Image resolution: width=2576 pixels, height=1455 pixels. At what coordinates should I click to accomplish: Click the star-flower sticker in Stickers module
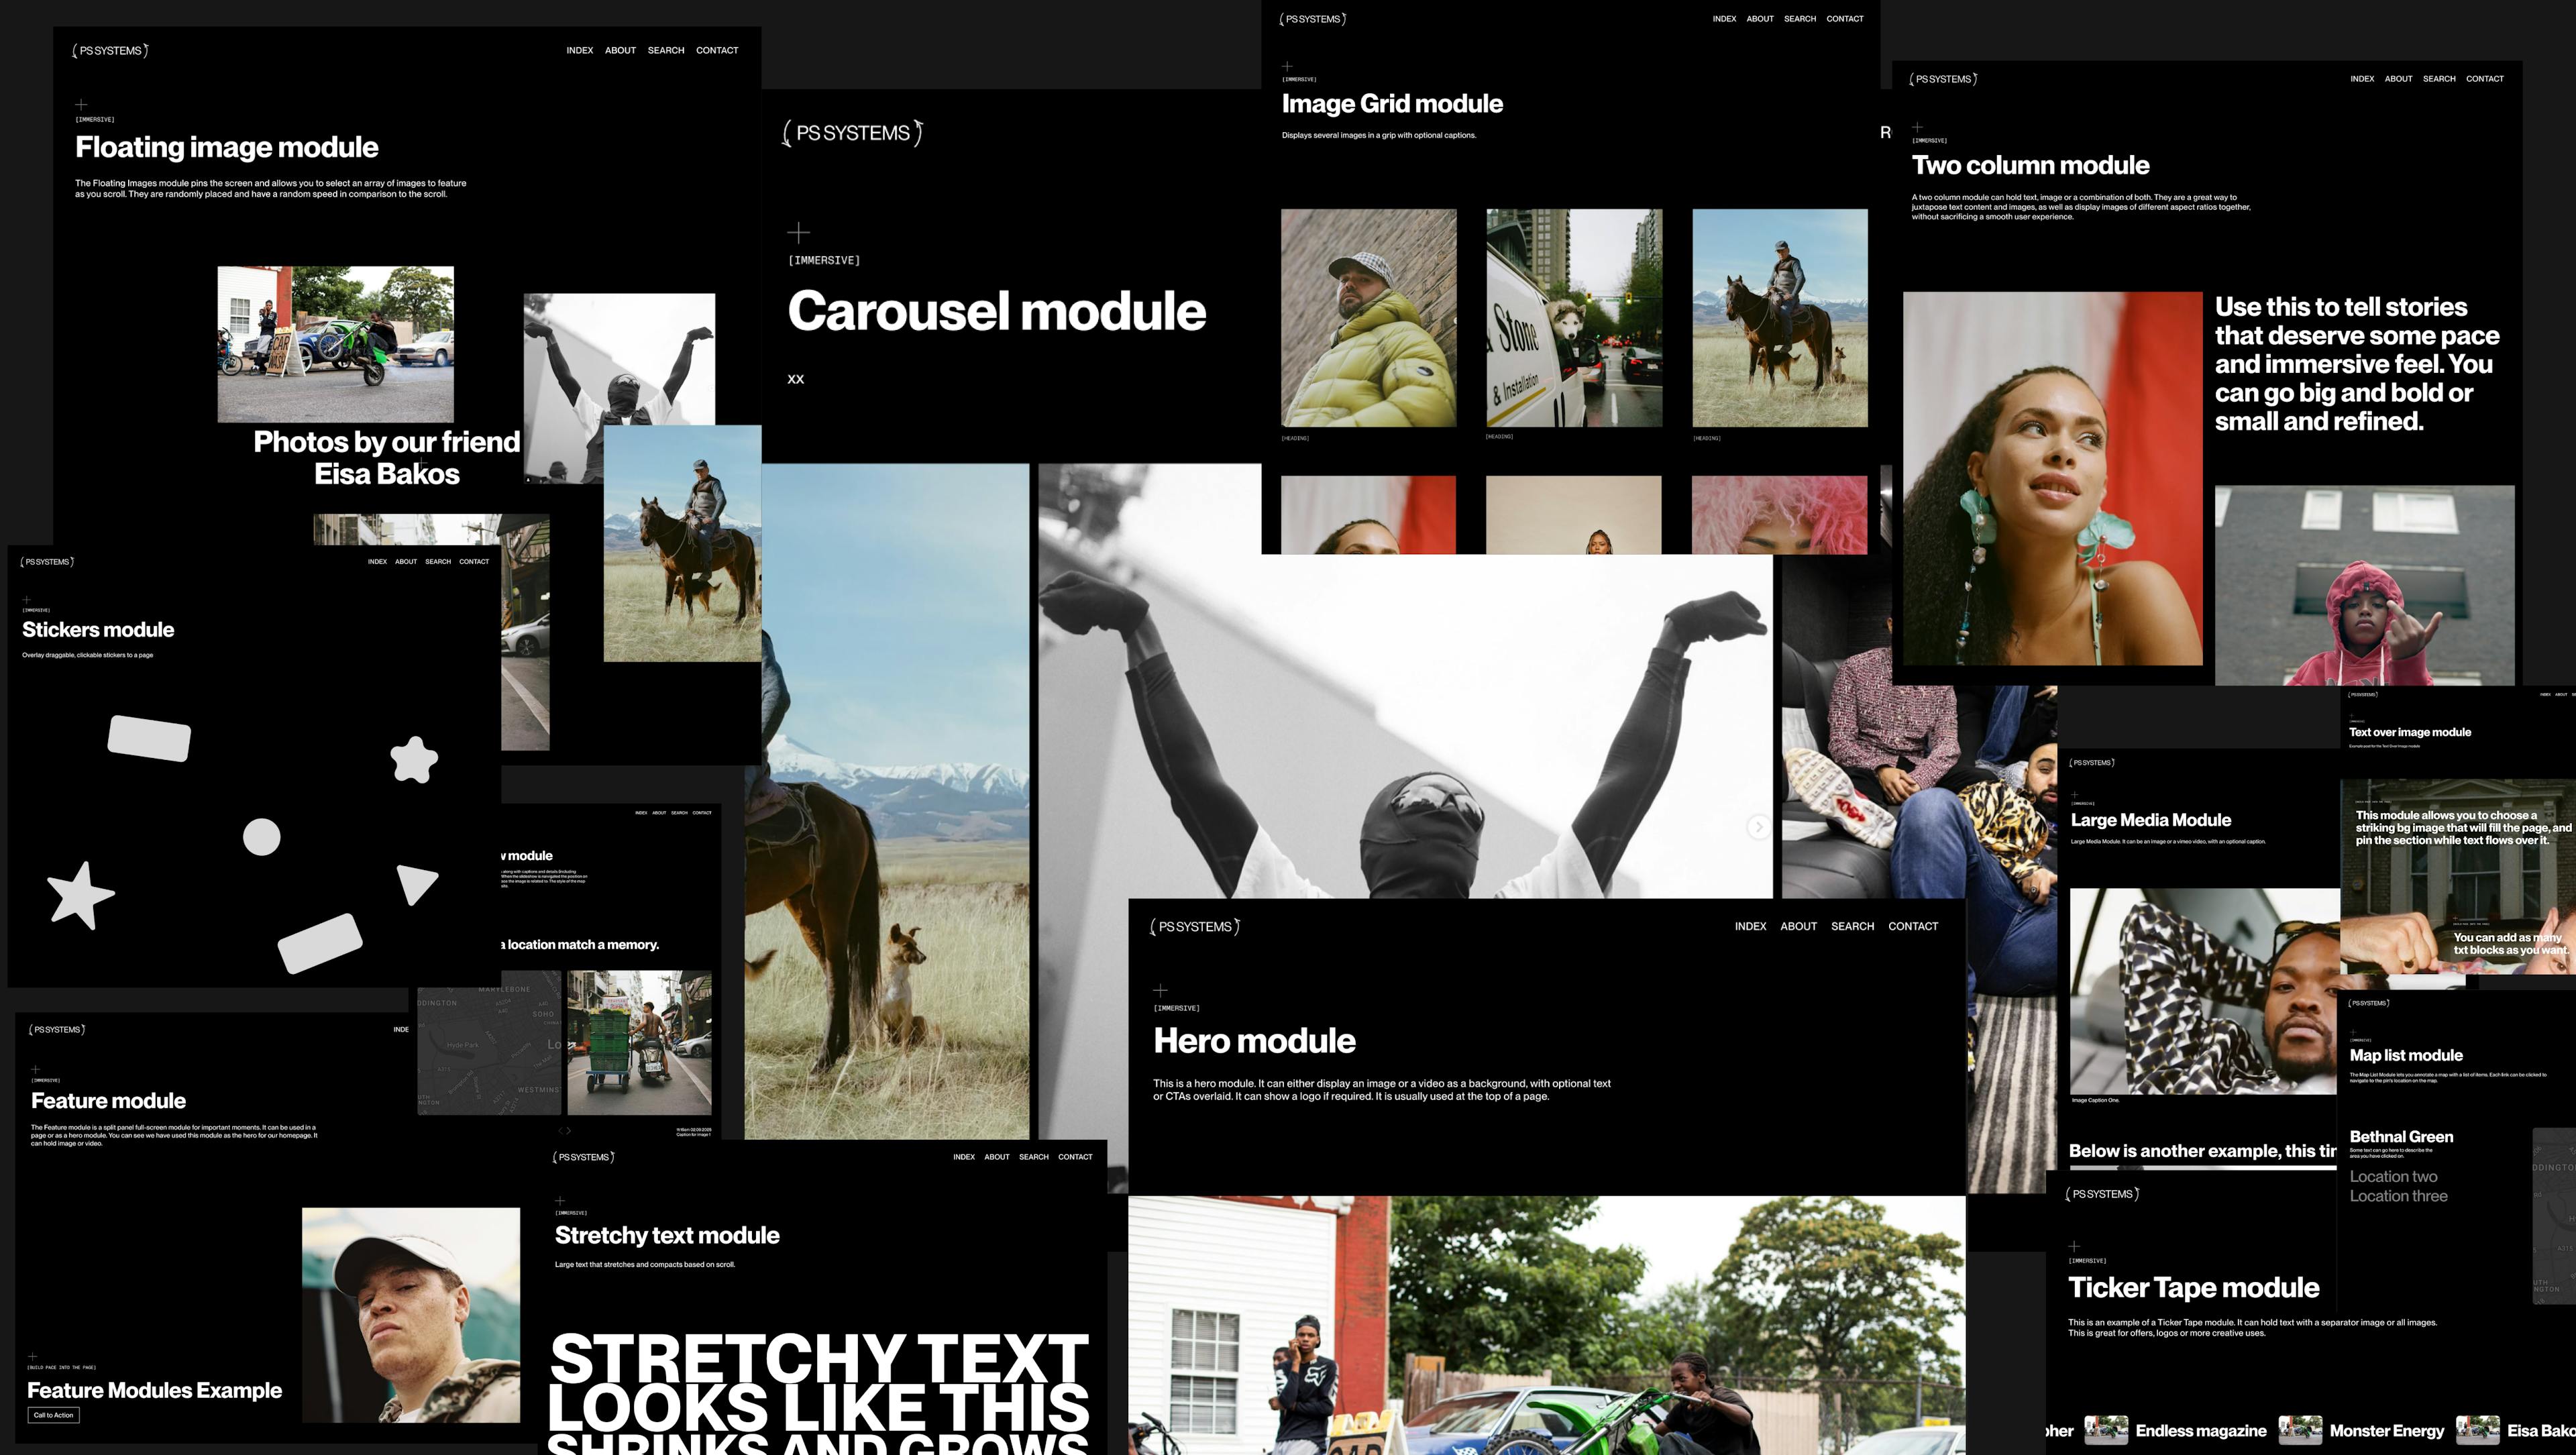[414, 760]
